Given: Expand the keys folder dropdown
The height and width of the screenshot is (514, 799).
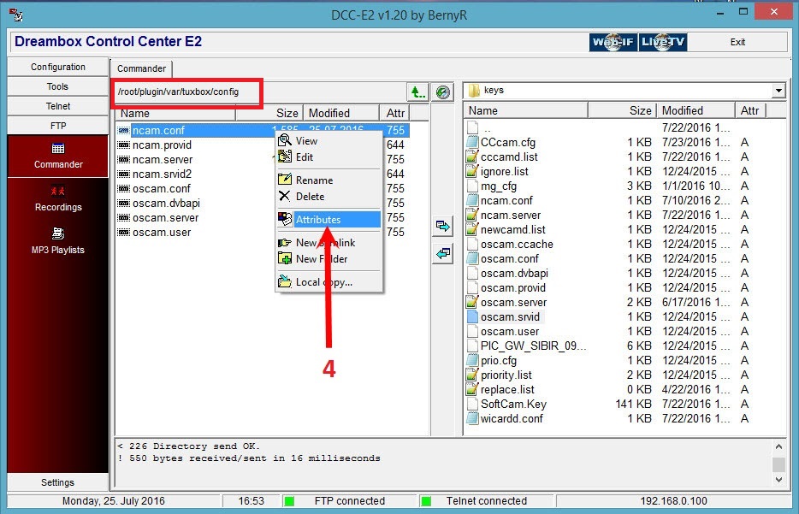Looking at the screenshot, I should [x=778, y=91].
